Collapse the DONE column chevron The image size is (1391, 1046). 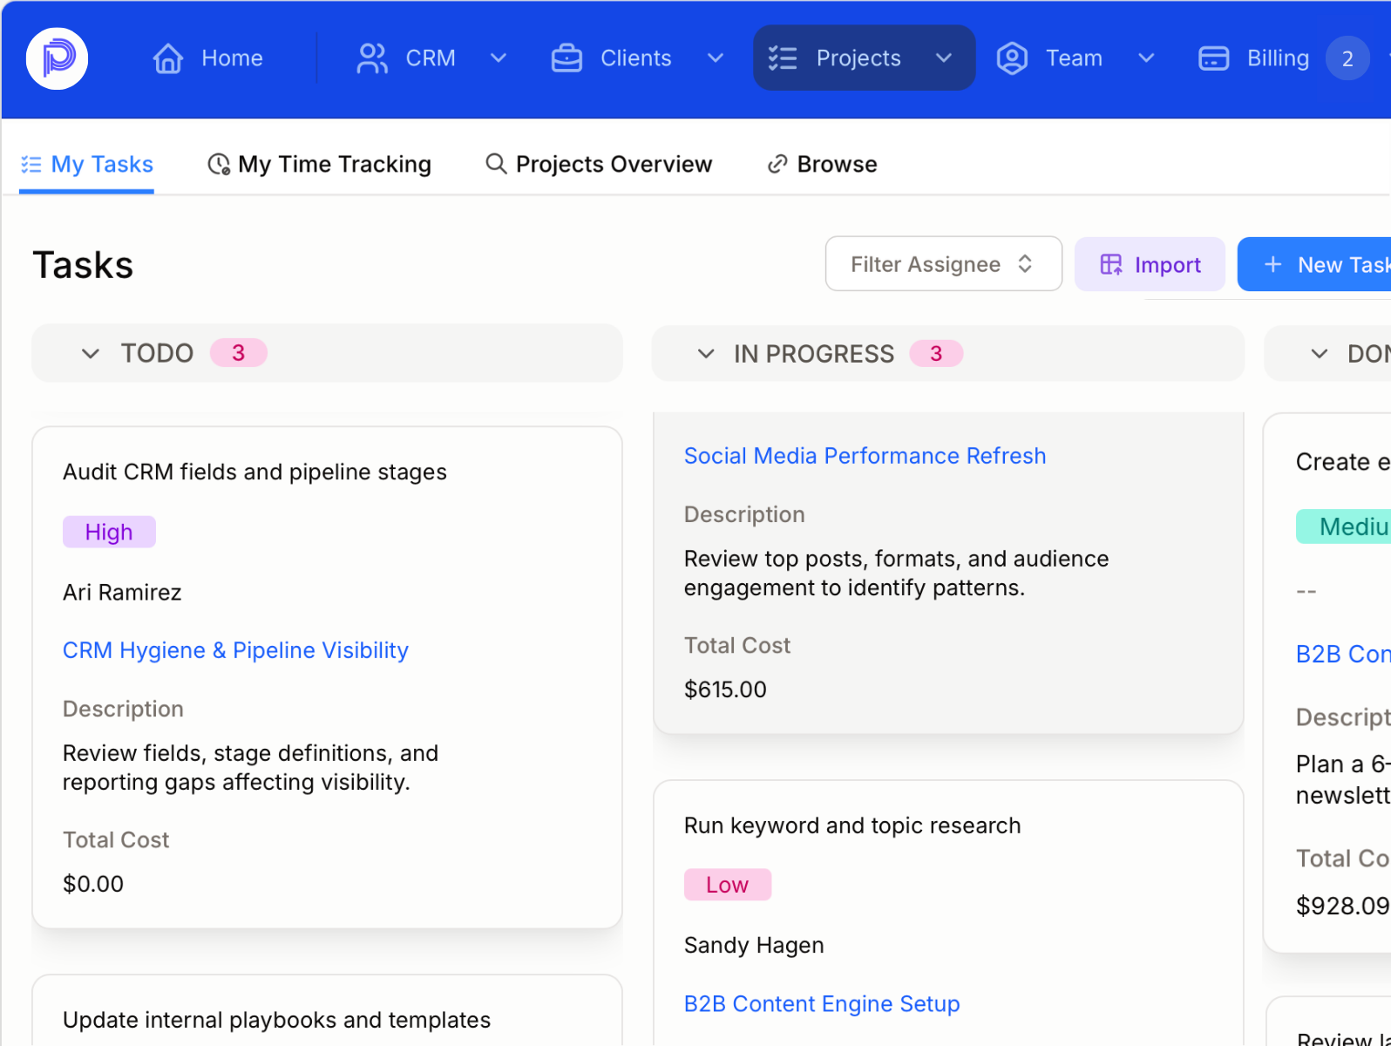(x=1320, y=353)
